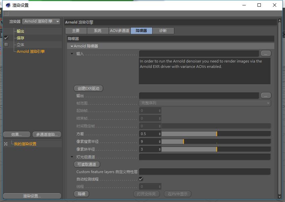
Task: Close the 渲染设置 window
Action: click(275, 5)
